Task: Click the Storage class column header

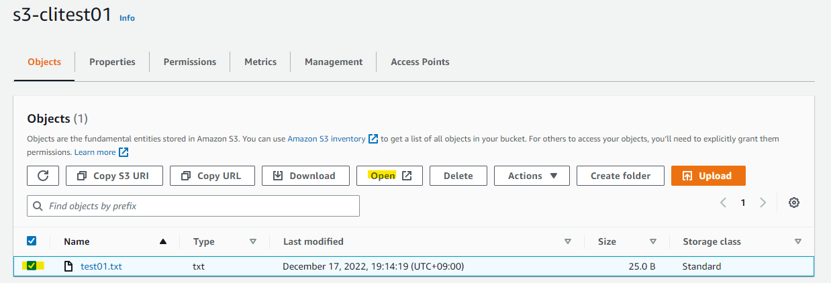Action: pyautogui.click(x=712, y=241)
